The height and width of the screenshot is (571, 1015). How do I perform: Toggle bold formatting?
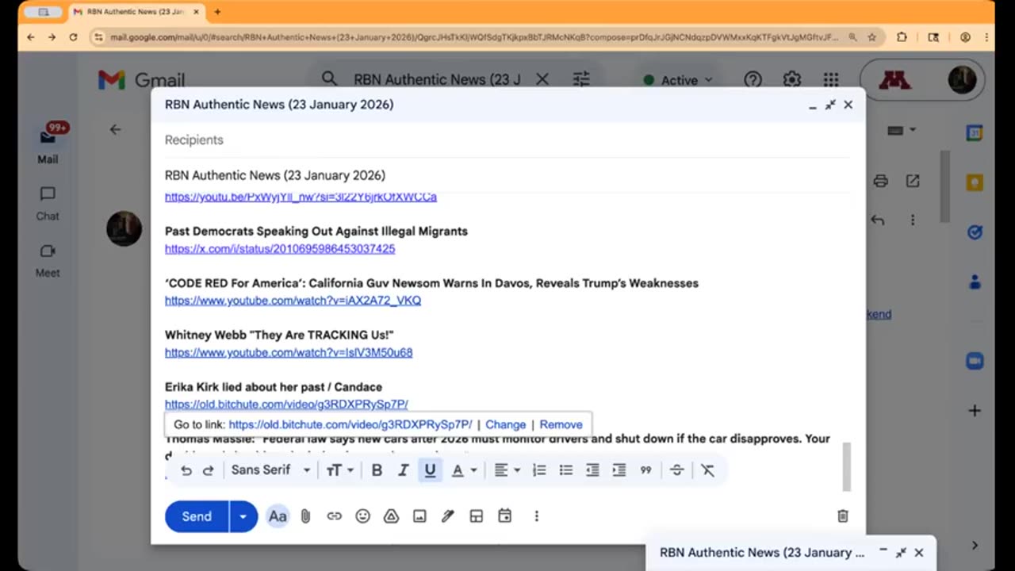pos(377,470)
